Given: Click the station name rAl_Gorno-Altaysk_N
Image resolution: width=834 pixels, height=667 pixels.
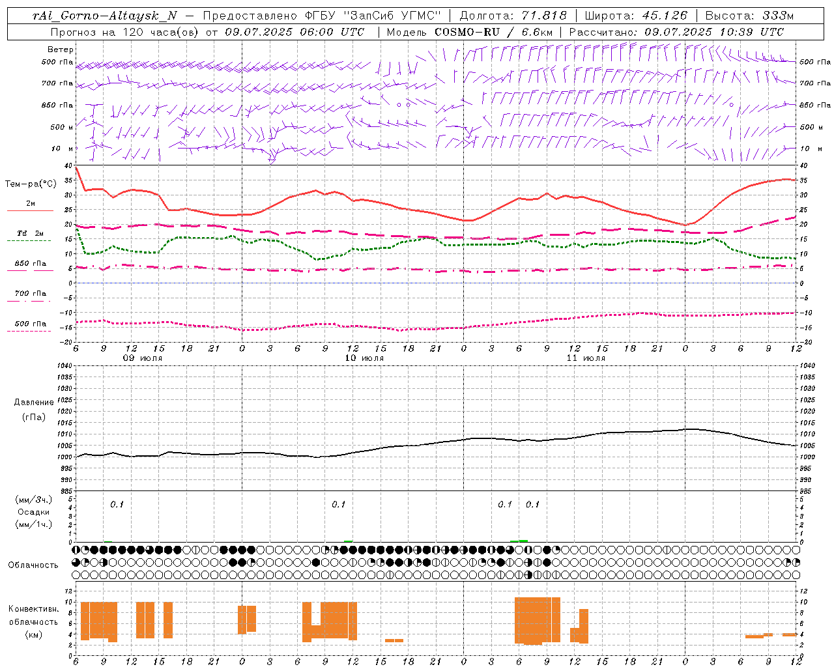Looking at the screenshot, I should pos(104,16).
